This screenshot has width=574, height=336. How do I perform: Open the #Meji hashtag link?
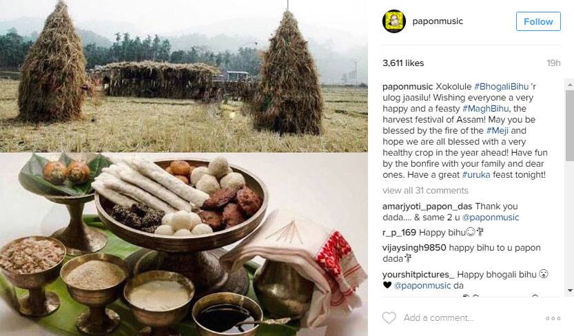497,131
